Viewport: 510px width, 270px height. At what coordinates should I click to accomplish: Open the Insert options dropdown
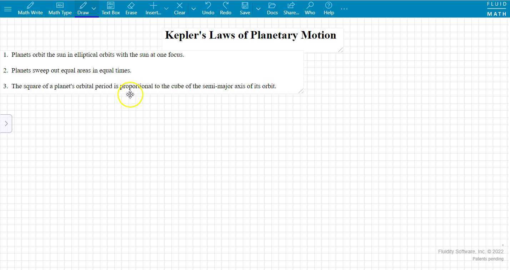tap(166, 9)
